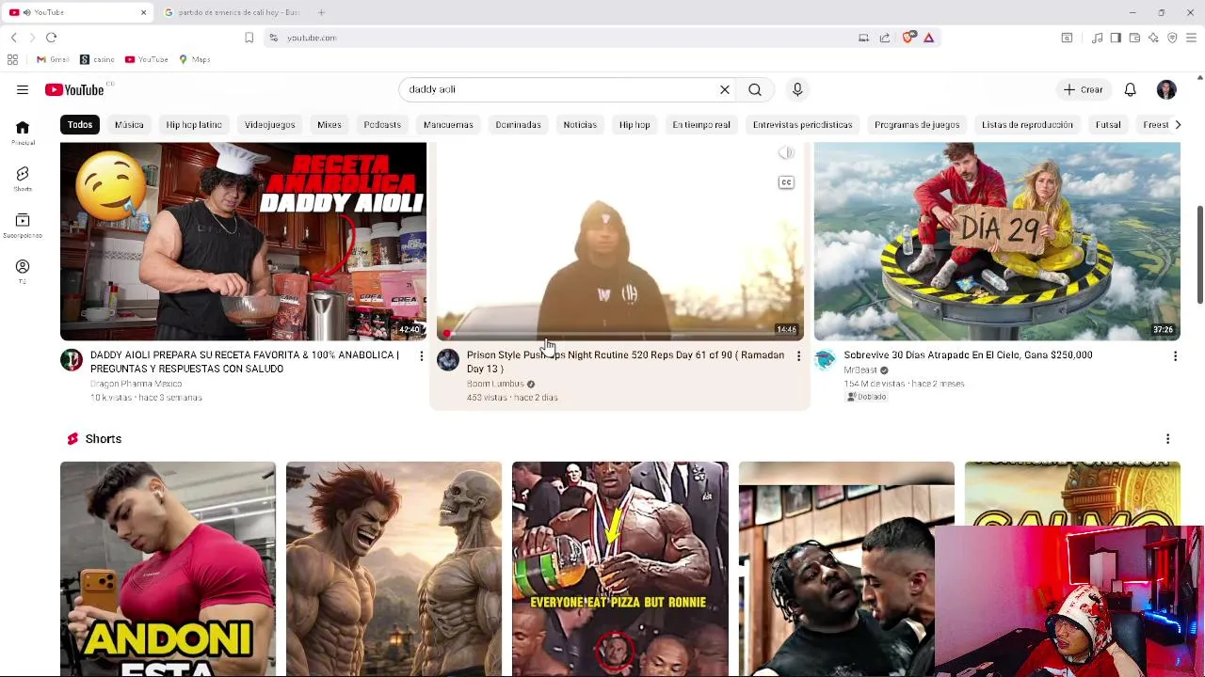This screenshot has height=677, width=1205.
Task: Open the casino bookmark
Action: click(97, 59)
